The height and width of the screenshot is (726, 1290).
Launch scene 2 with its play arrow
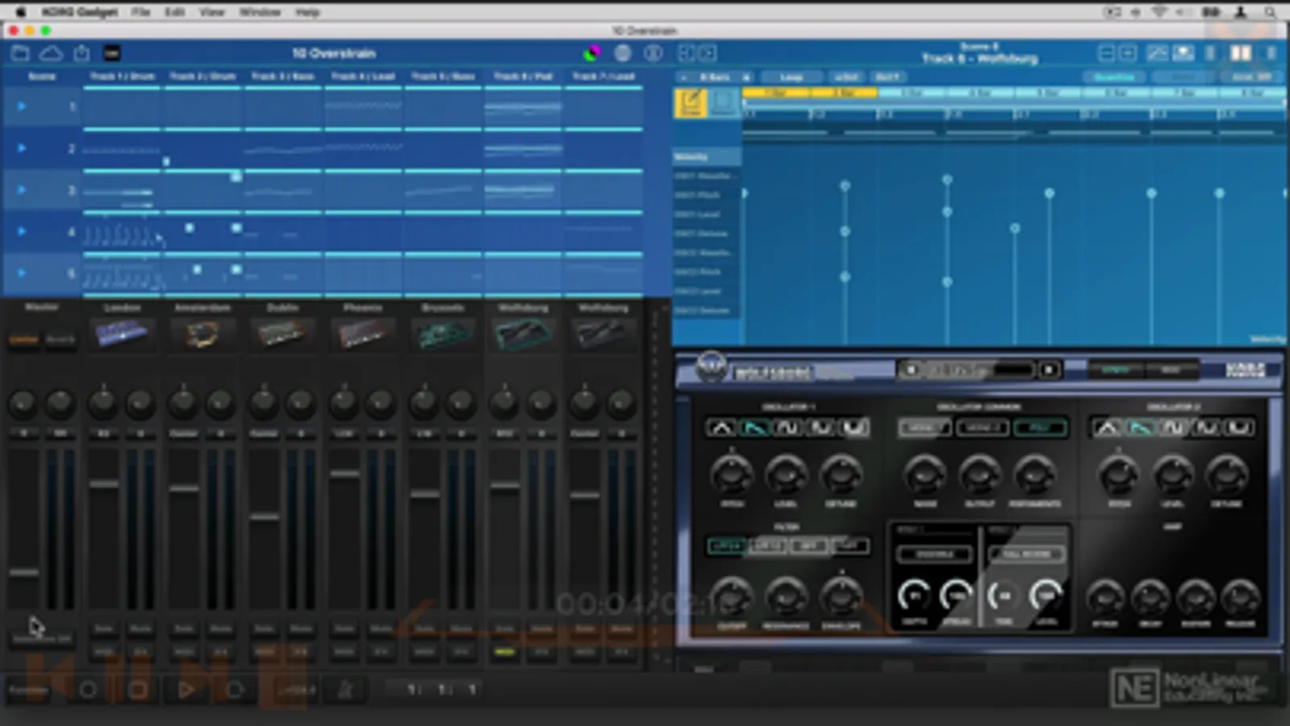tap(22, 148)
